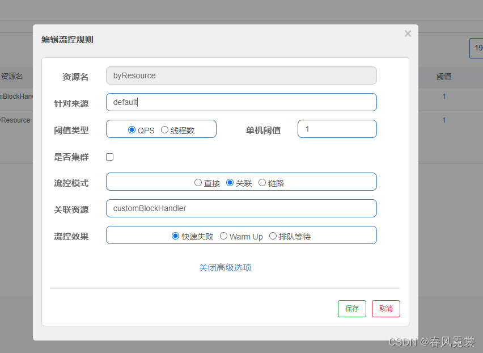Click the byResource row in background table

16,120
